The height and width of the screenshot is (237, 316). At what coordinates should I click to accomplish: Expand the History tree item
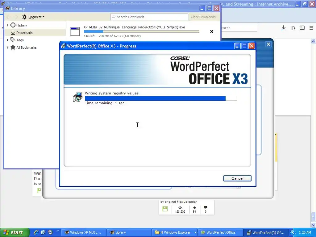tap(7, 25)
